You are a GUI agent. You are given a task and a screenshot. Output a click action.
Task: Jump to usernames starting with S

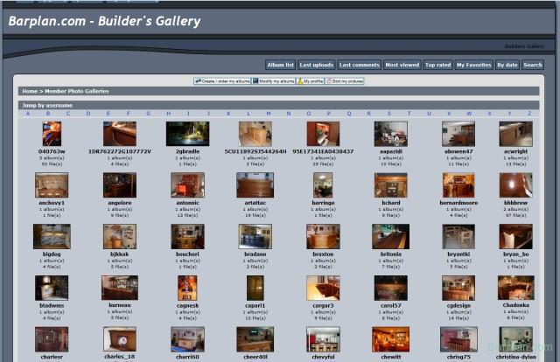(388, 114)
